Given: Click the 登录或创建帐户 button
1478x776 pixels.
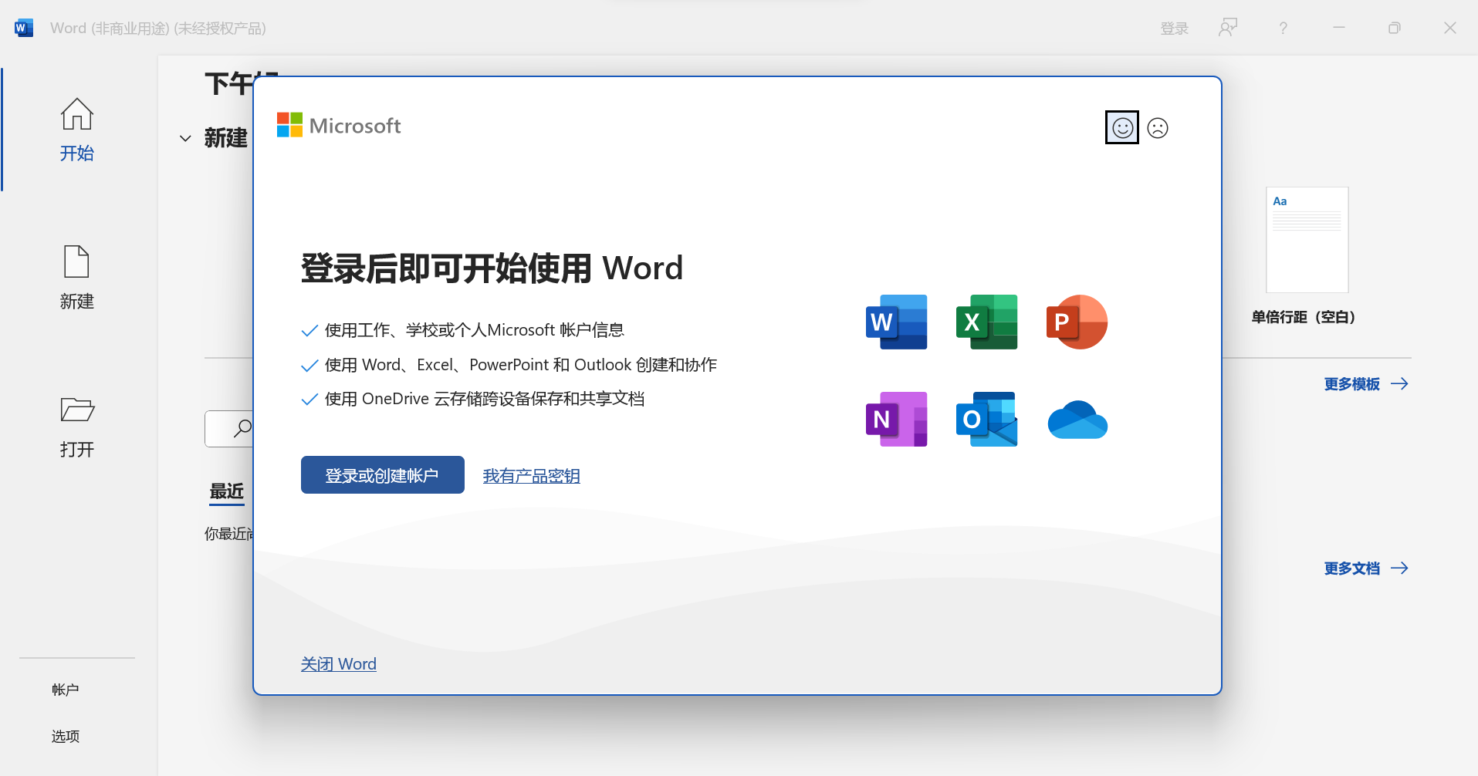Looking at the screenshot, I should [383, 475].
